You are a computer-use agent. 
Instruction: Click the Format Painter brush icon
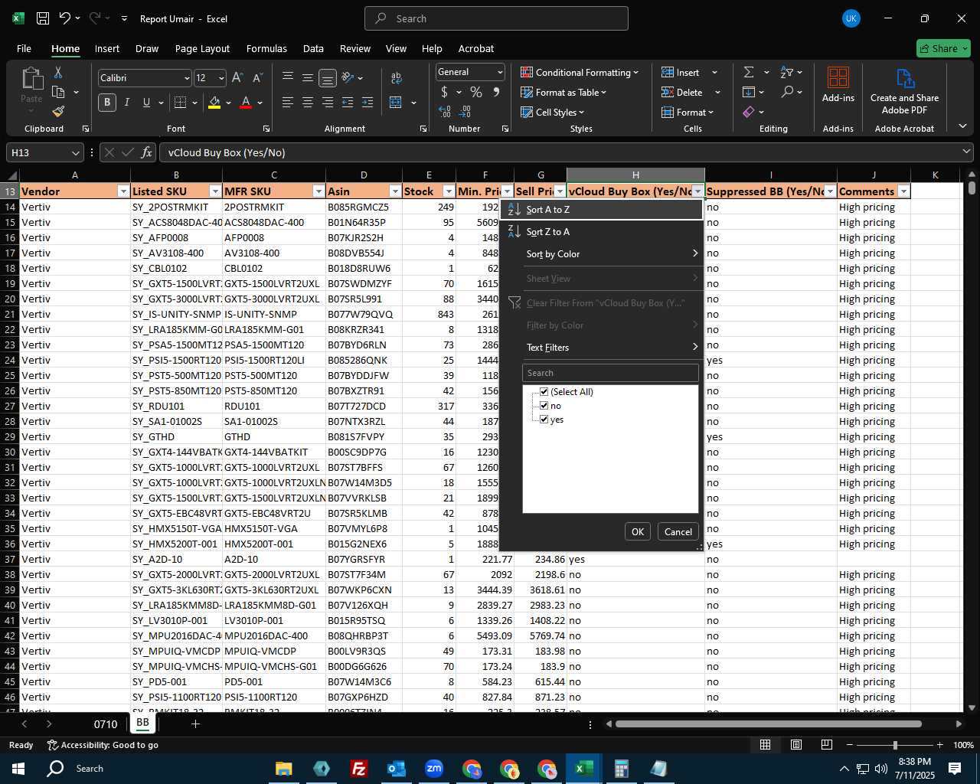[58, 111]
